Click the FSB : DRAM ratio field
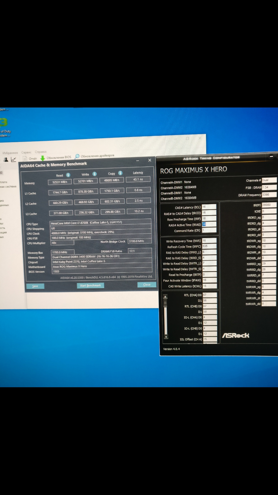Screen dimensions: 278x495 [x=270, y=187]
